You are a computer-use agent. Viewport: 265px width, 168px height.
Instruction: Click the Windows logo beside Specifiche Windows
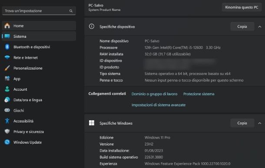(91, 123)
